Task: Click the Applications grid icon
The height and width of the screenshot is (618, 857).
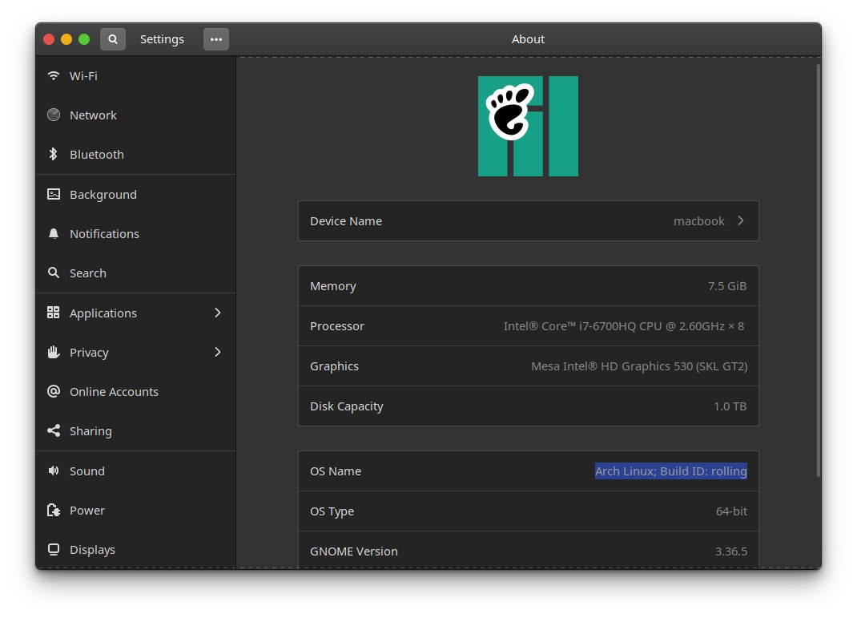Action: (x=54, y=313)
